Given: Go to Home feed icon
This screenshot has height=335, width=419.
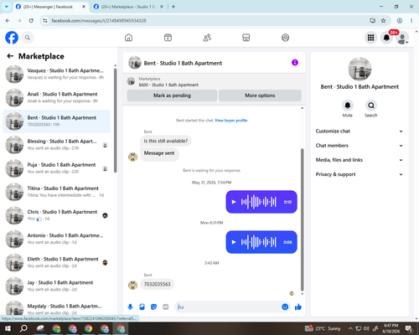Looking at the screenshot, I should (128, 38).
